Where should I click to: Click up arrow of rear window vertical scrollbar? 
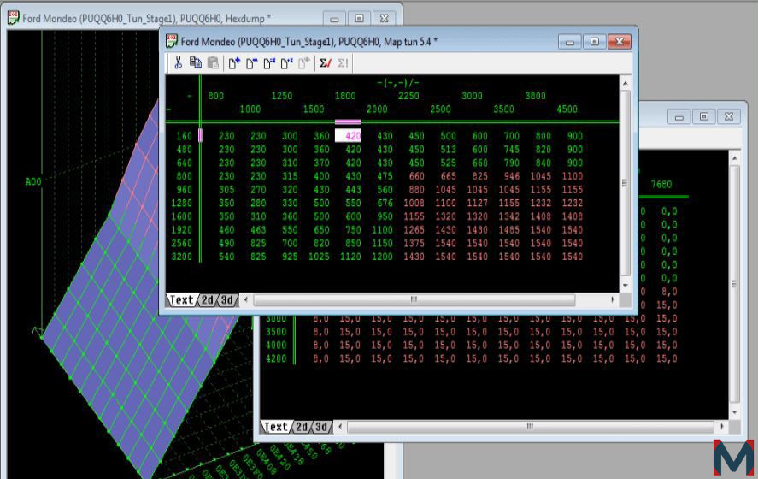pyautogui.click(x=735, y=158)
